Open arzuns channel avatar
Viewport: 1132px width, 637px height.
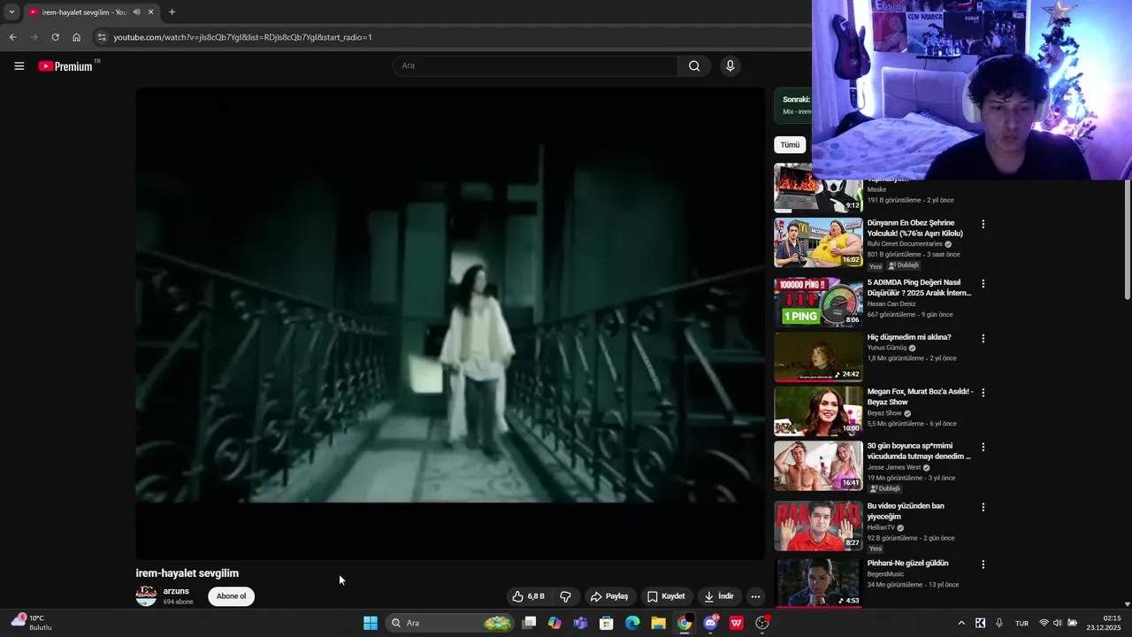coord(146,596)
